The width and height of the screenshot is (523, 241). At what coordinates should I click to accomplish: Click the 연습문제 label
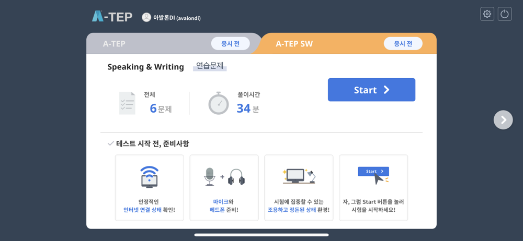pyautogui.click(x=210, y=66)
